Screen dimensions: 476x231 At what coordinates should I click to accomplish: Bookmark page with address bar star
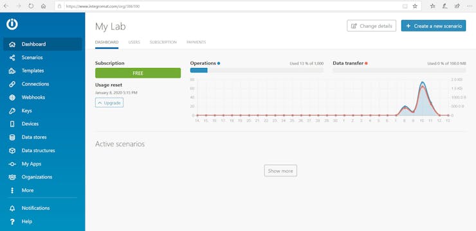pyautogui.click(x=415, y=6)
